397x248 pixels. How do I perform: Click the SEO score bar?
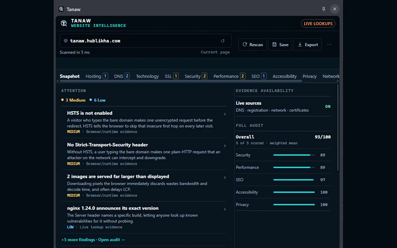coord(294,180)
